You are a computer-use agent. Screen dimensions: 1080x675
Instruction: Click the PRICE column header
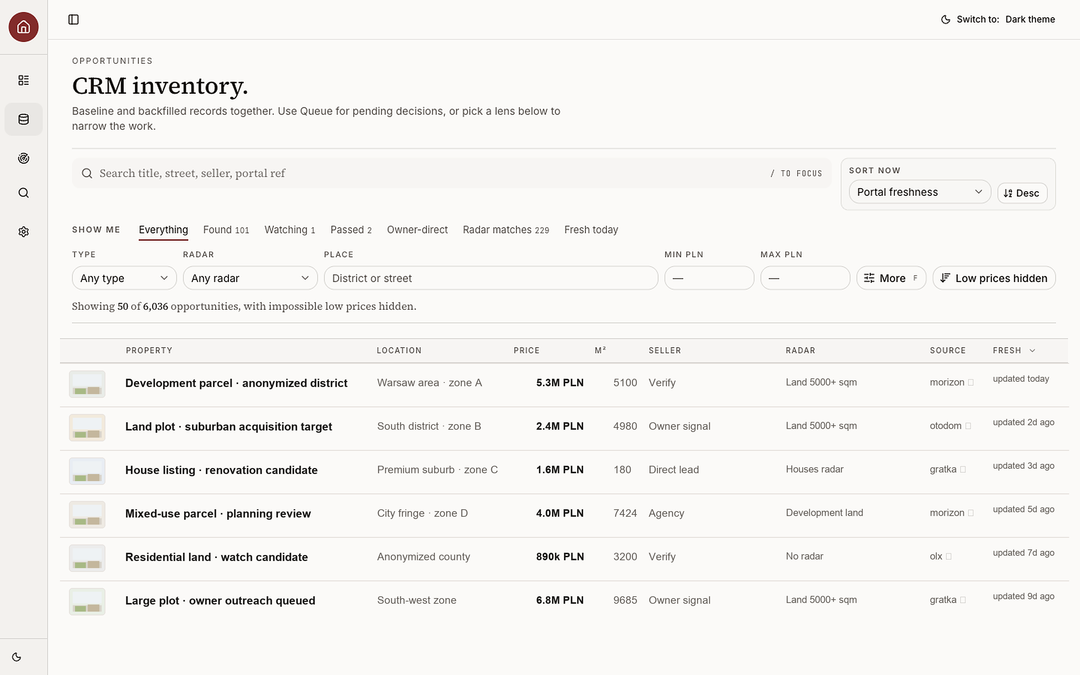[x=526, y=351]
